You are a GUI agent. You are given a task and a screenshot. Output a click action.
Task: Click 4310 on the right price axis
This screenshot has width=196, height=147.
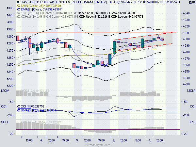[186, 33]
